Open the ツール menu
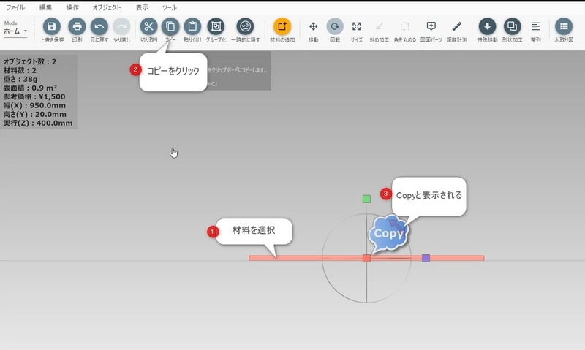Image resolution: width=585 pixels, height=350 pixels. (x=170, y=7)
